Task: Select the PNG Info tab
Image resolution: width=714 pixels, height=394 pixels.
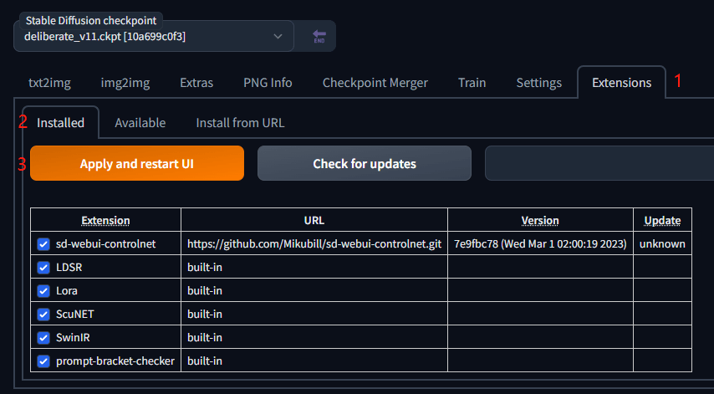Action: 268,83
